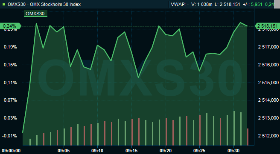Click the chart line's lowest dip near 09:16
The width and height of the screenshot is (280, 154).
click(138, 77)
